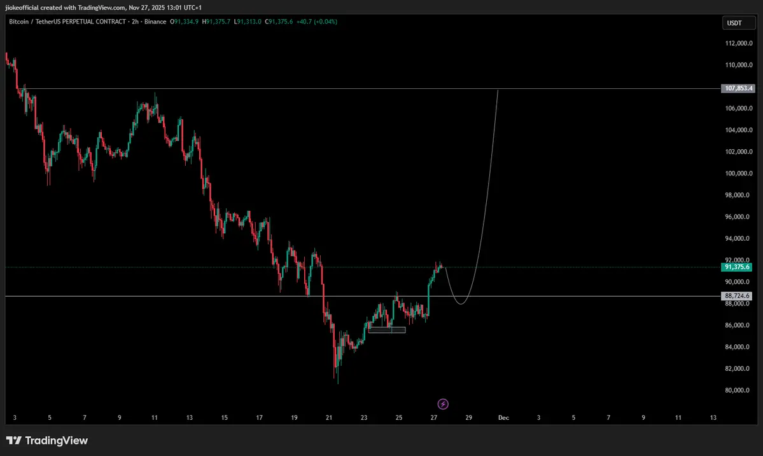Click the 102,000.0 price axis label
This screenshot has height=456, width=763.
[x=739, y=152]
